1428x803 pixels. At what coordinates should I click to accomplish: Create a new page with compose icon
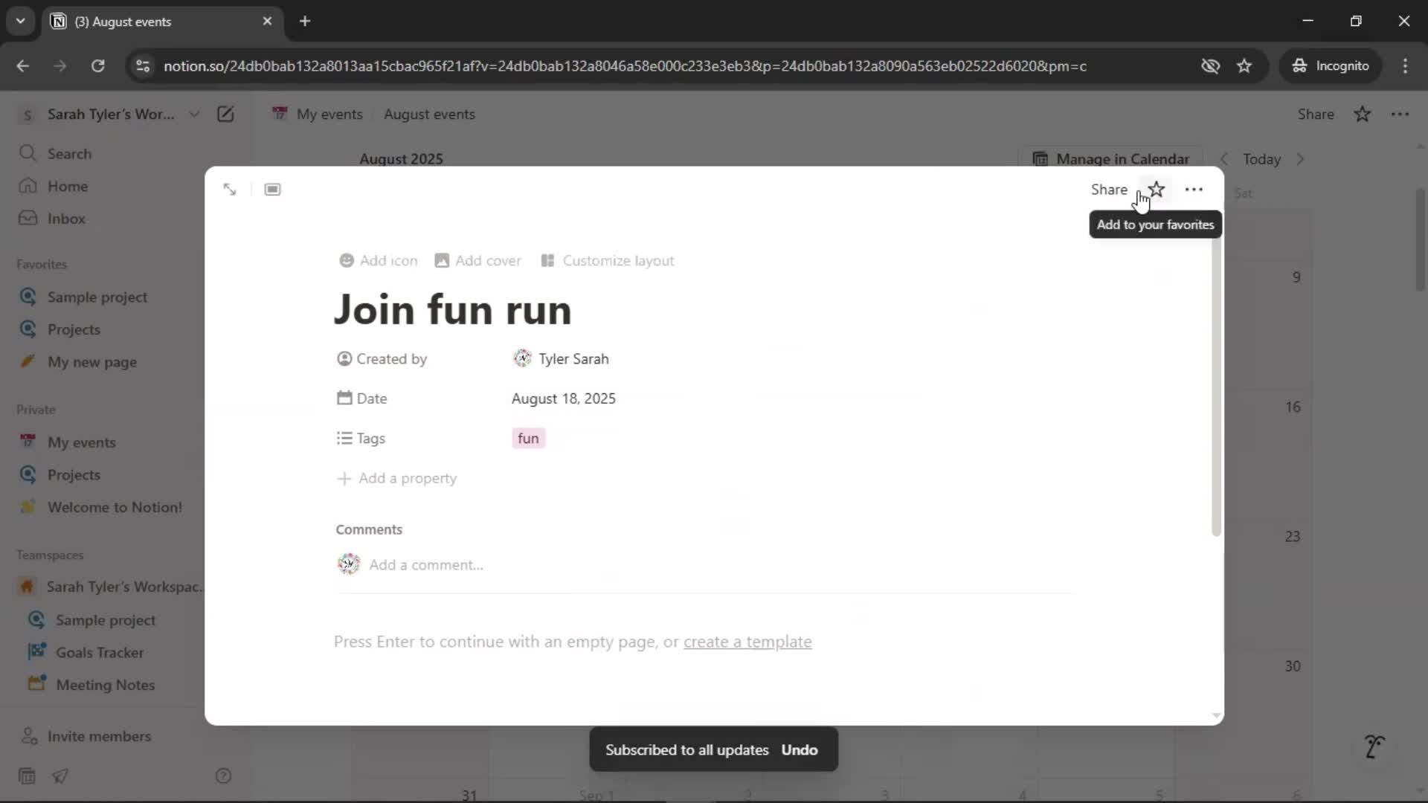coord(225,114)
